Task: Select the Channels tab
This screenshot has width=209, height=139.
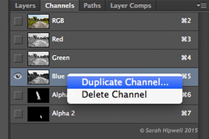Action: click(60, 6)
